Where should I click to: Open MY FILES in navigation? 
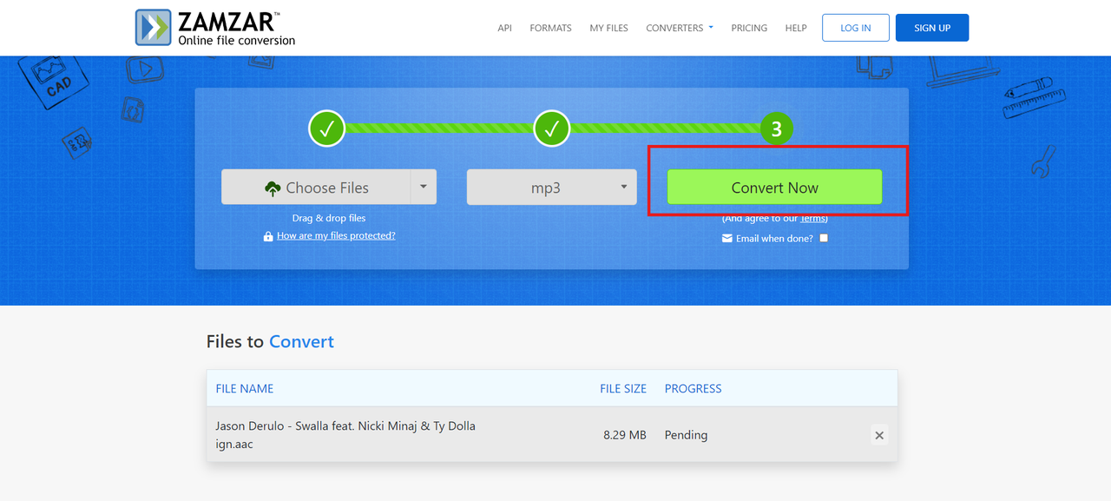point(608,28)
